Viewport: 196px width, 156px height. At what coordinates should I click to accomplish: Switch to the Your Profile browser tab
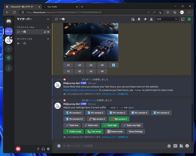point(60,7)
